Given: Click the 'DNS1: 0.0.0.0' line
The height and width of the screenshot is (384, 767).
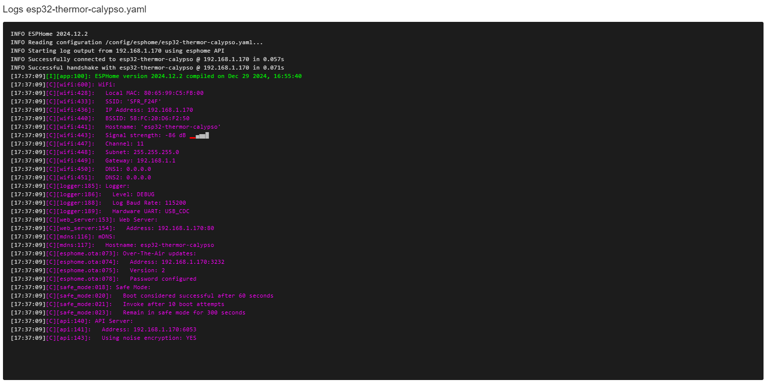Looking at the screenshot, I should pos(81,169).
